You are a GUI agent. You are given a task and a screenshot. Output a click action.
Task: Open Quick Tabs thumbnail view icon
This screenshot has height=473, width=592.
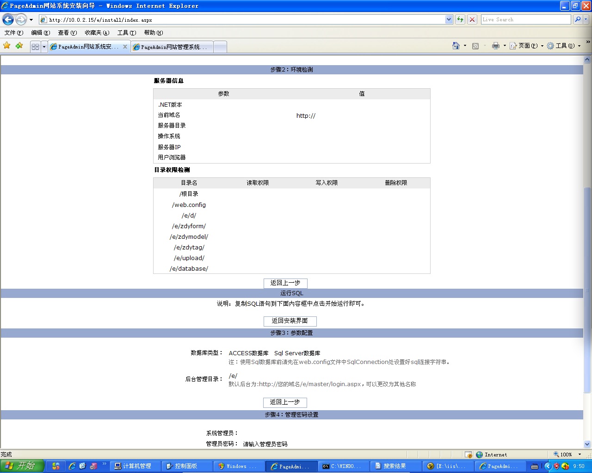pos(35,47)
